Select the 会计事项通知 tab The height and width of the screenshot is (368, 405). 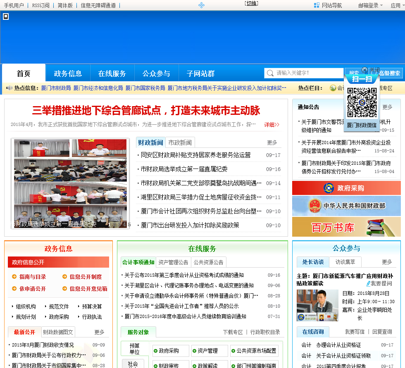(x=138, y=262)
